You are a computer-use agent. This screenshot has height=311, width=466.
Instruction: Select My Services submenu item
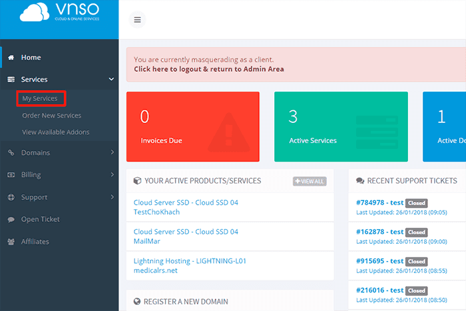(x=40, y=98)
